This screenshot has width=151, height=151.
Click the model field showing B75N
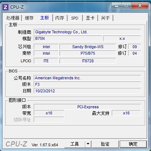(x=68, y=38)
